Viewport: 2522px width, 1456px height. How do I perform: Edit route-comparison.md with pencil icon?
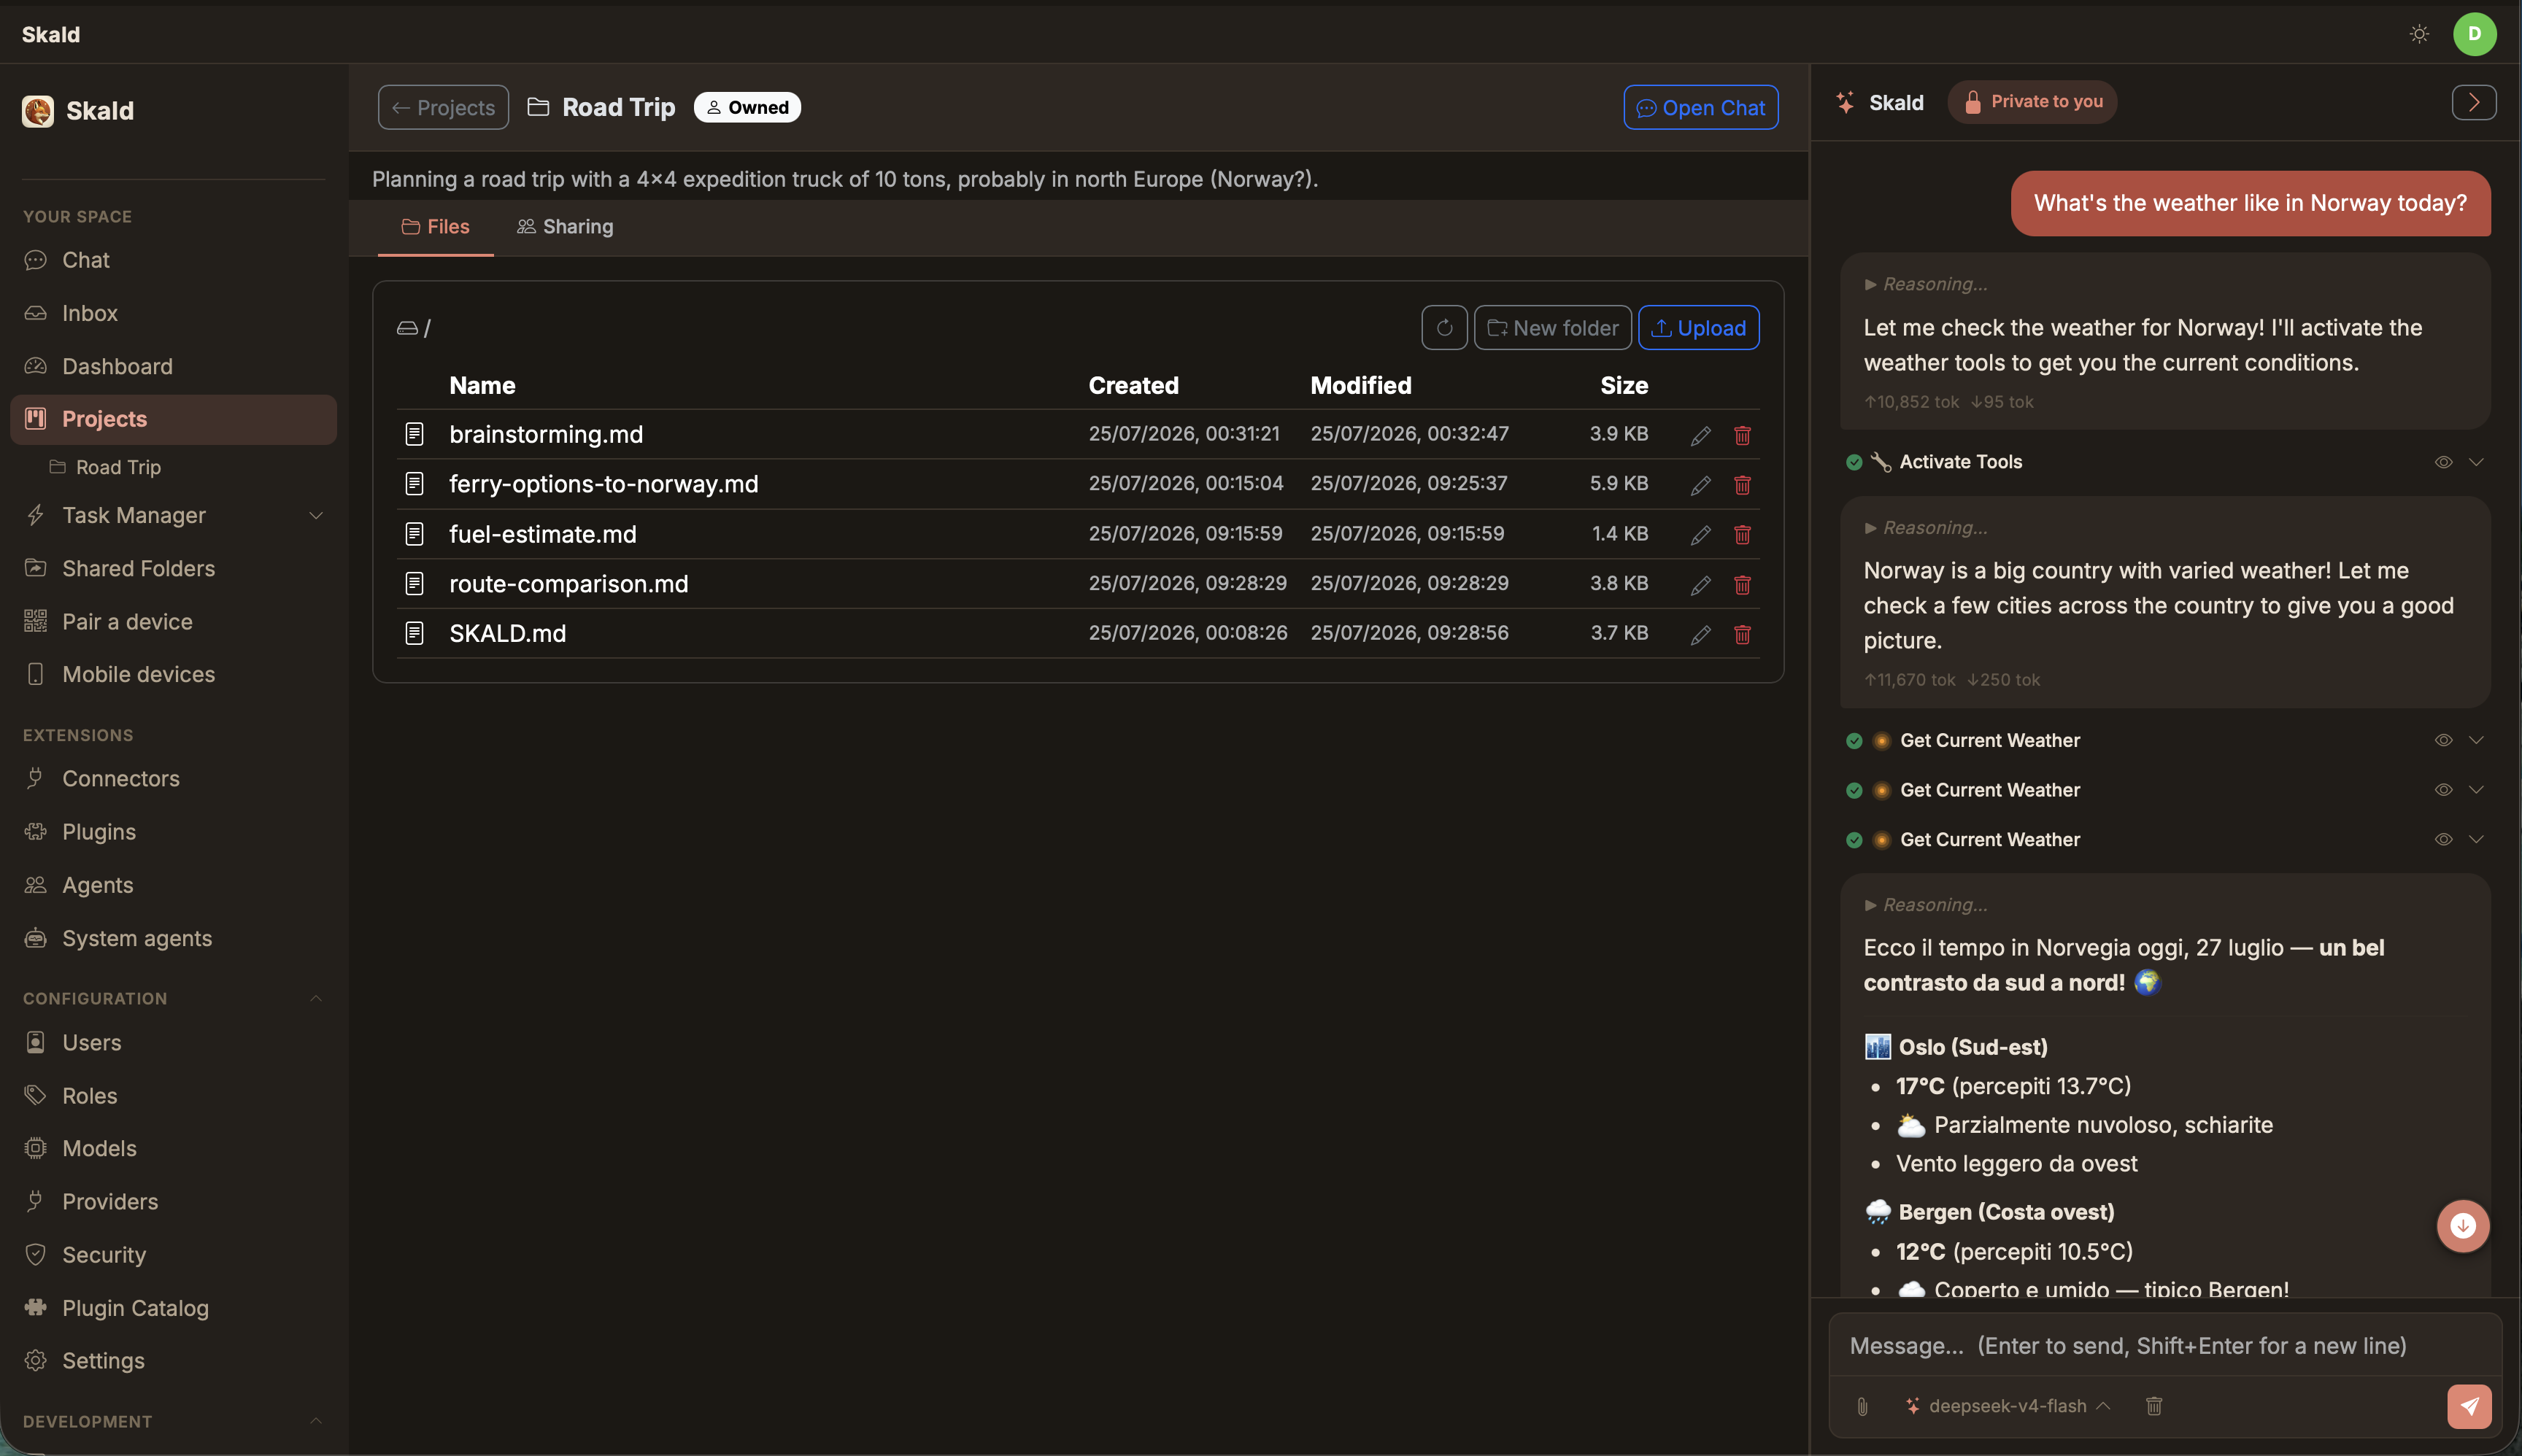coord(1701,585)
